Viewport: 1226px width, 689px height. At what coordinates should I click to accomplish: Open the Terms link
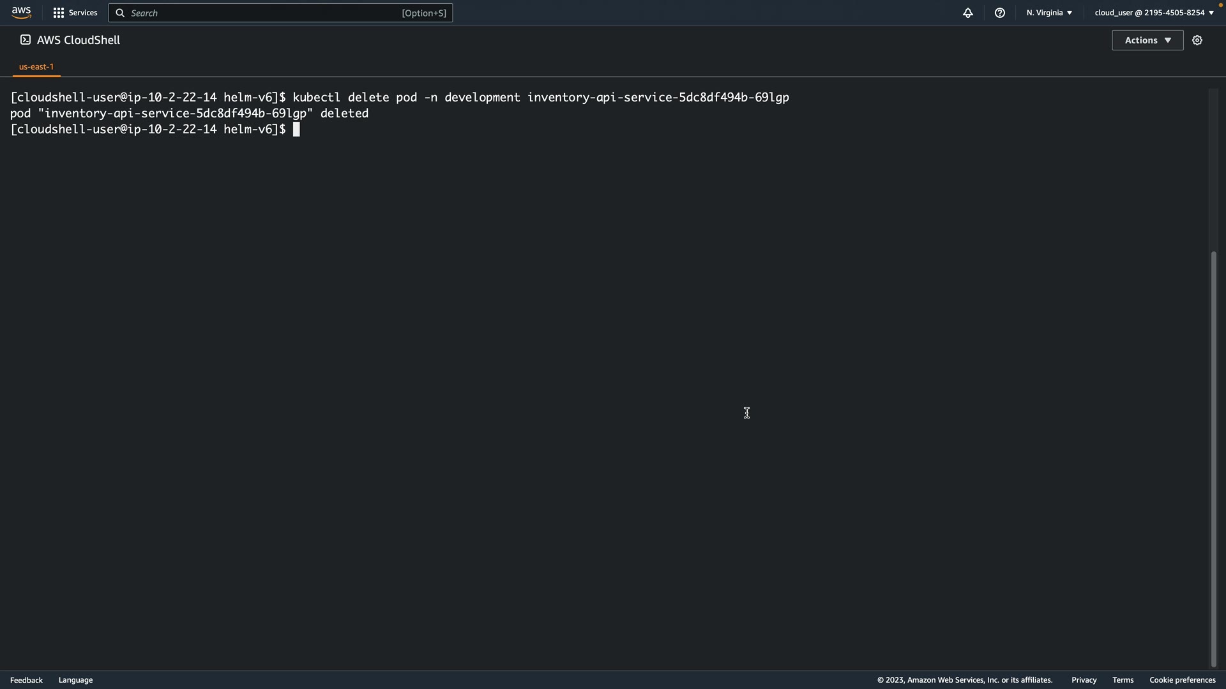click(1123, 680)
